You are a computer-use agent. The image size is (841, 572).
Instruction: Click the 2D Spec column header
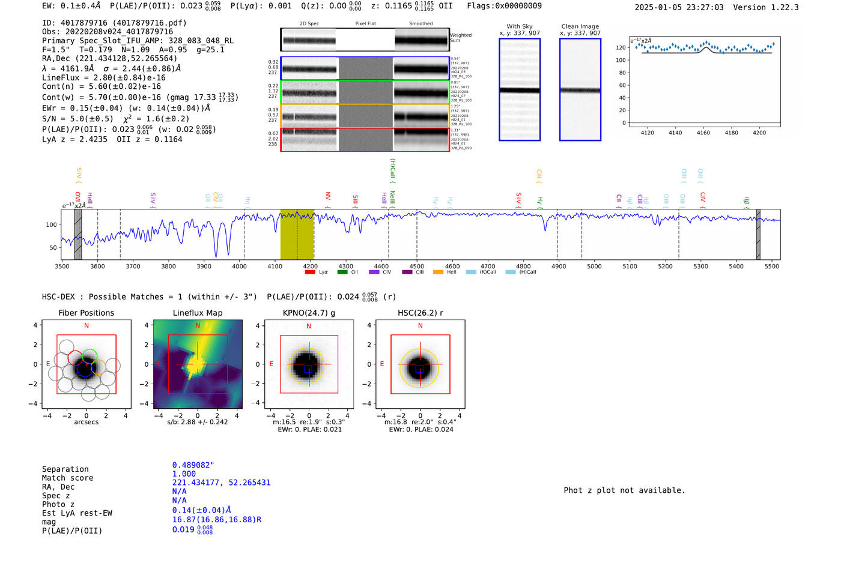tap(309, 24)
